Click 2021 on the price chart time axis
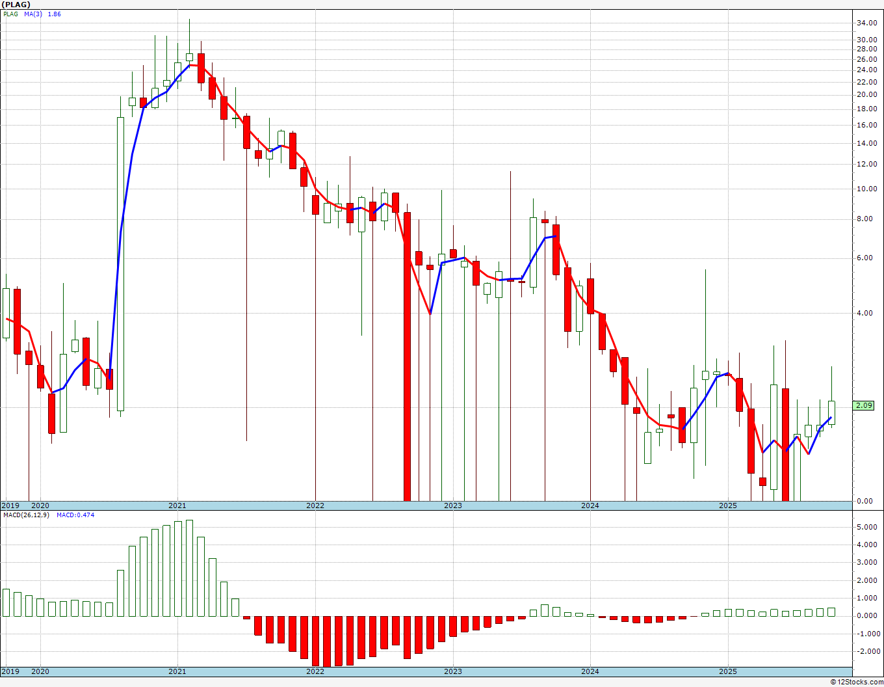The width and height of the screenshot is (884, 687). point(177,505)
